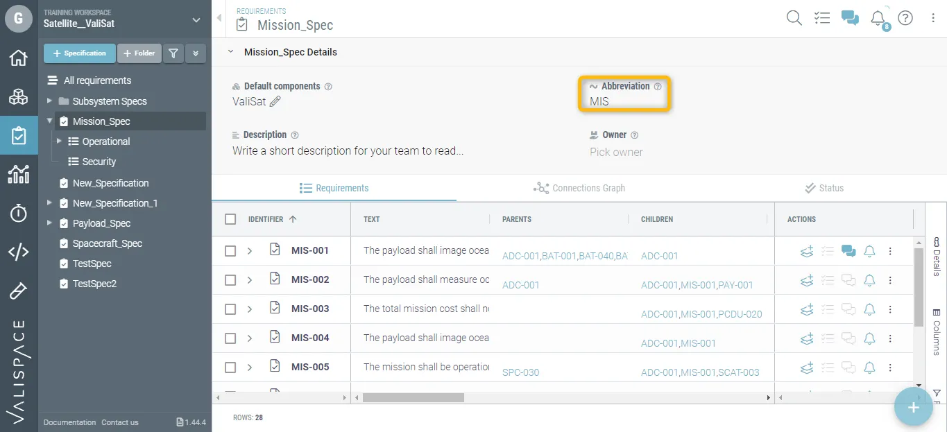This screenshot has width=947, height=432.
Task: Click the horizontal scrollbar thumb under table
Action: 413,398
